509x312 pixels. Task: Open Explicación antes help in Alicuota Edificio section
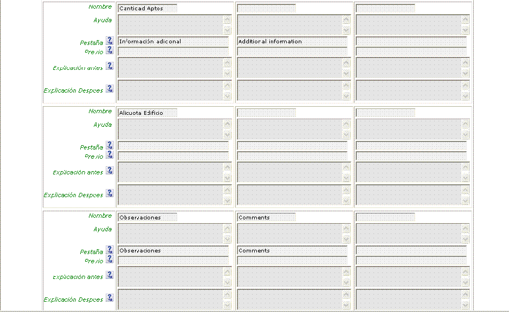point(109,171)
